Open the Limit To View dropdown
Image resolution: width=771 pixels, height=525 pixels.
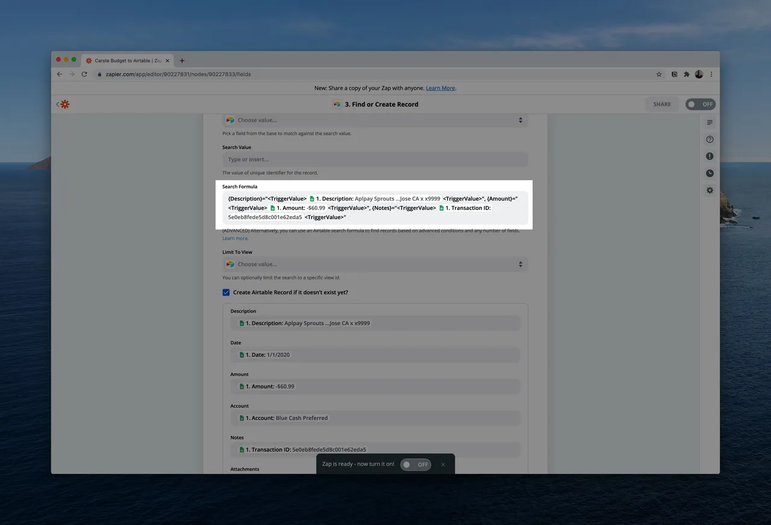[x=375, y=264]
